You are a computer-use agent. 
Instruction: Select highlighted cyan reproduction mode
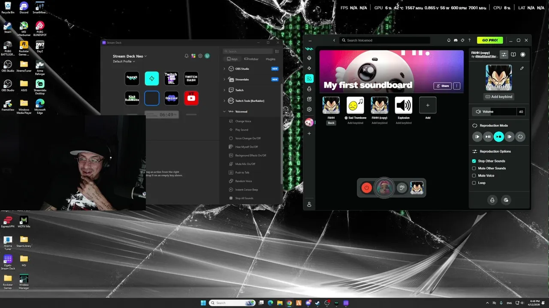point(498,136)
